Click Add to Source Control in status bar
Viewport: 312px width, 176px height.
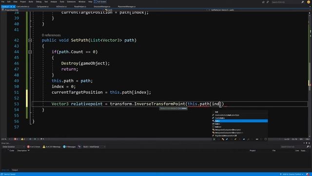[292, 174]
